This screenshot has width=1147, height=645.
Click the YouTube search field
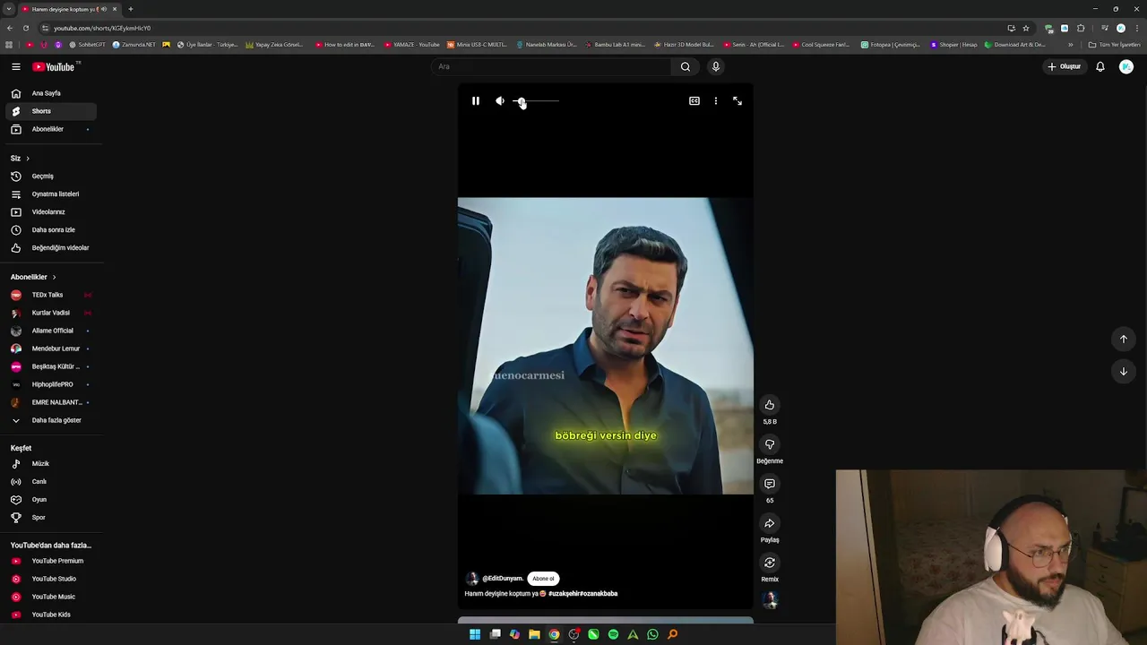pos(551,66)
